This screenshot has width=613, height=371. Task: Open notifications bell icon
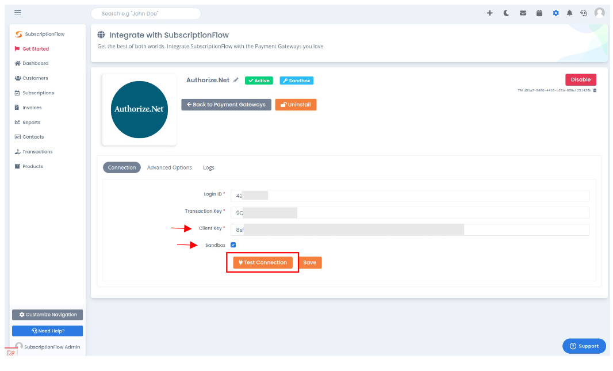point(570,13)
